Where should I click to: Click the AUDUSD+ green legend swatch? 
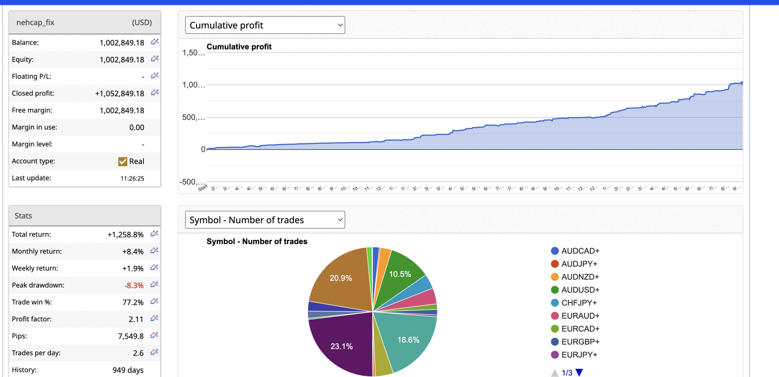(555, 290)
